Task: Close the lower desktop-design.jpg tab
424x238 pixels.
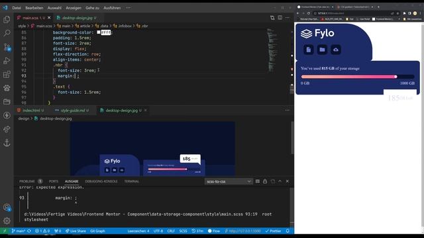Action: click(x=146, y=110)
